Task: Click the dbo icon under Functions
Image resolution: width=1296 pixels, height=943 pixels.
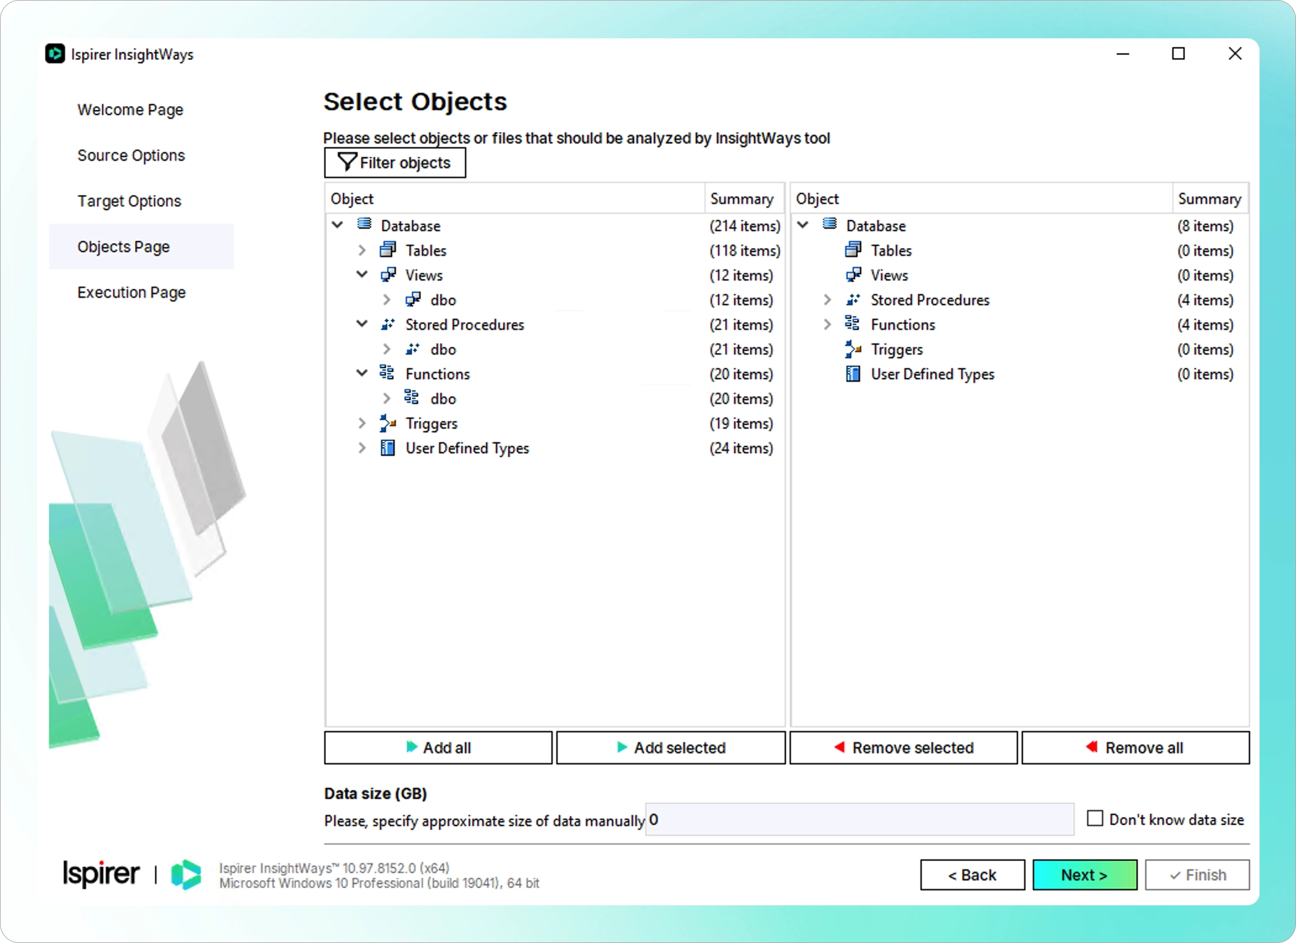Action: [412, 398]
